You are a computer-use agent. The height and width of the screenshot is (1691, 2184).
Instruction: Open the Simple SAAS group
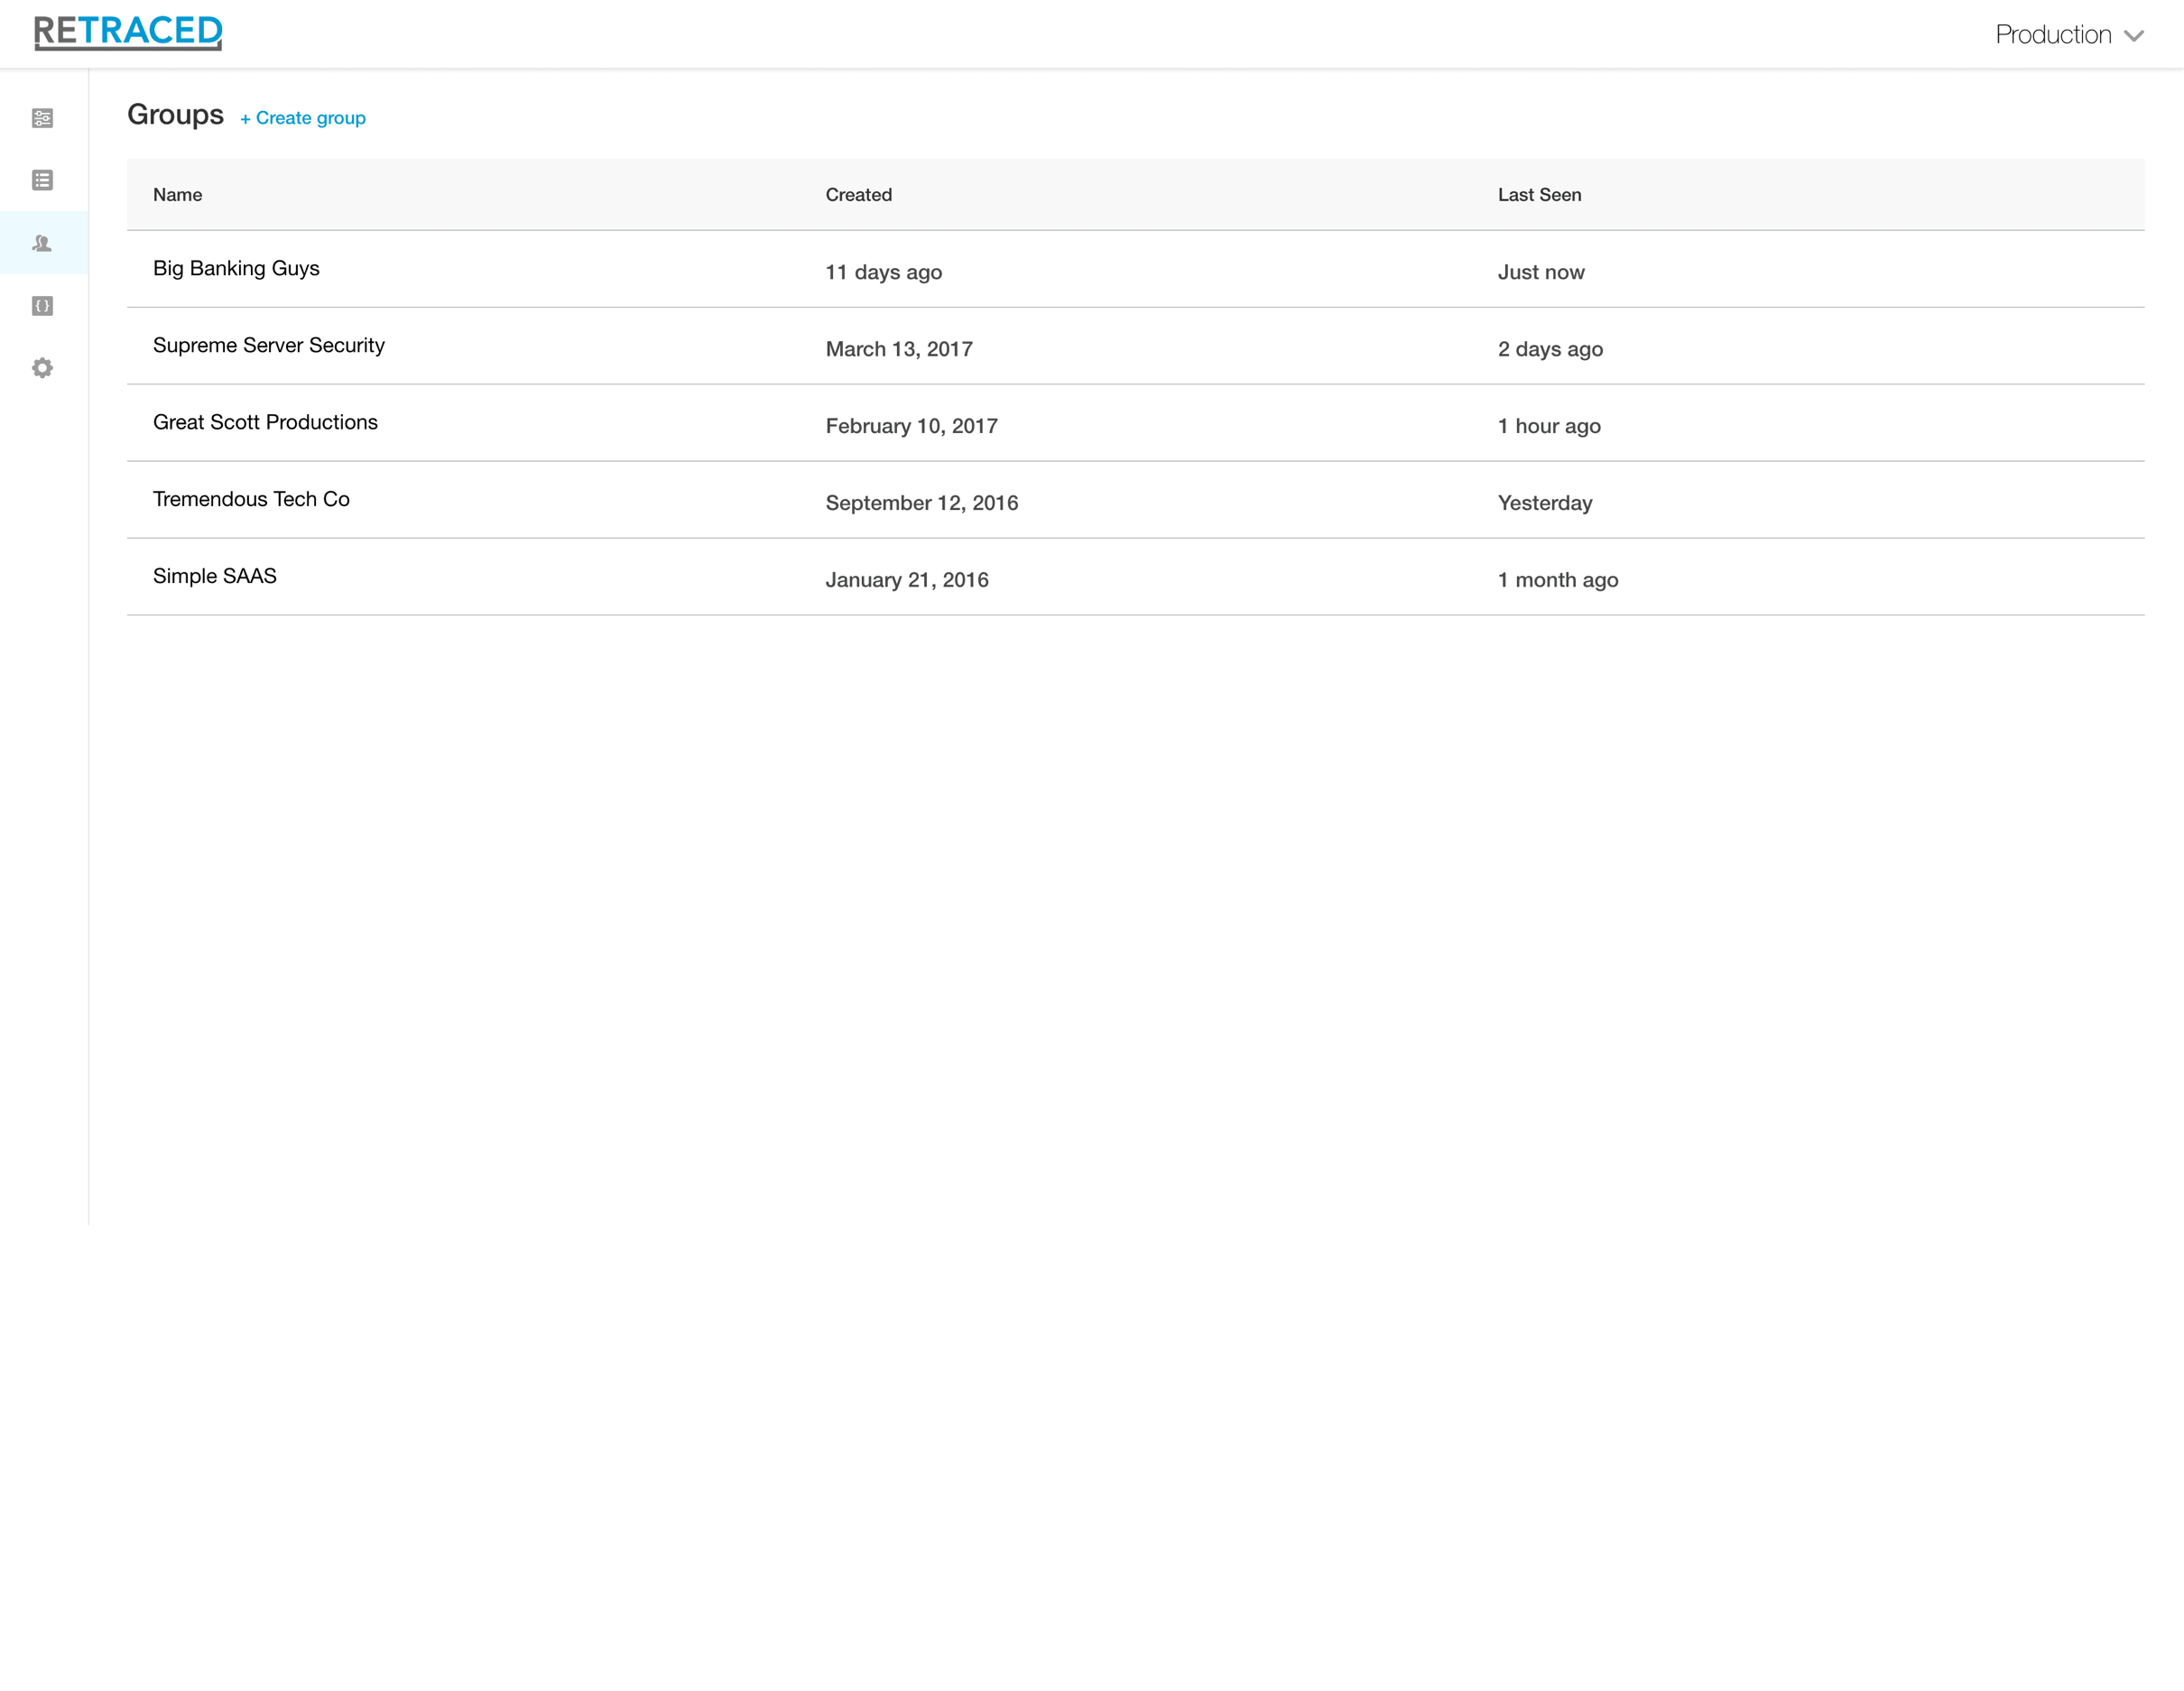tap(214, 576)
